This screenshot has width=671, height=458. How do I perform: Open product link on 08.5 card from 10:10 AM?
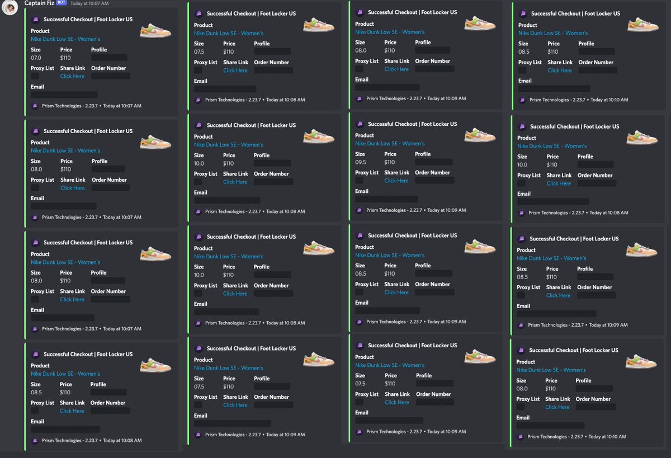pos(553,33)
